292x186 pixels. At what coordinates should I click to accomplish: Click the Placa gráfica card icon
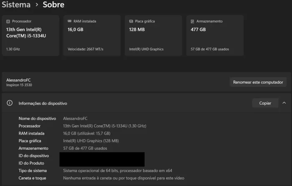[x=131, y=21]
